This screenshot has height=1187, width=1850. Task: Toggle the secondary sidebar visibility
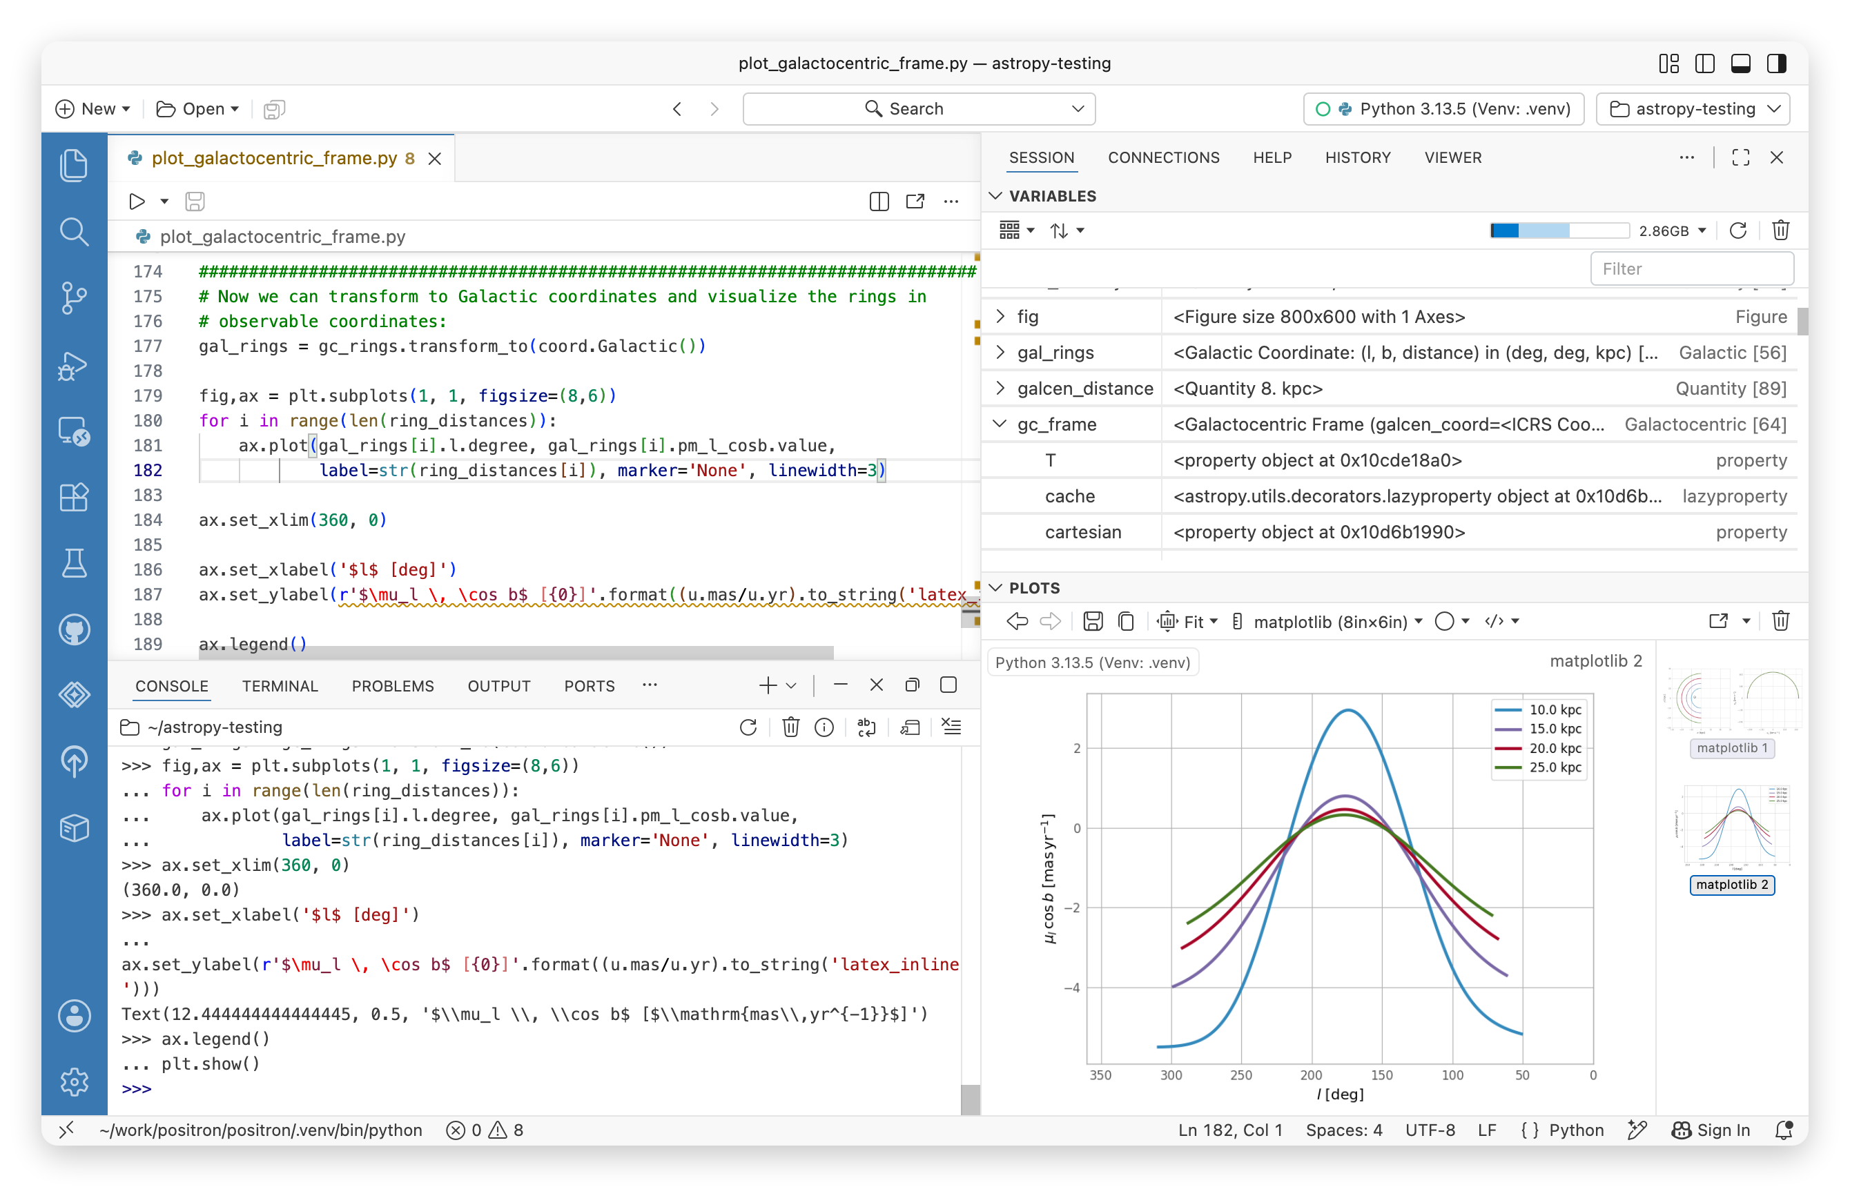click(x=1776, y=63)
